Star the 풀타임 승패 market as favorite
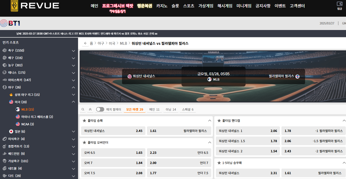The height and width of the screenshot is (179, 346). [84, 121]
